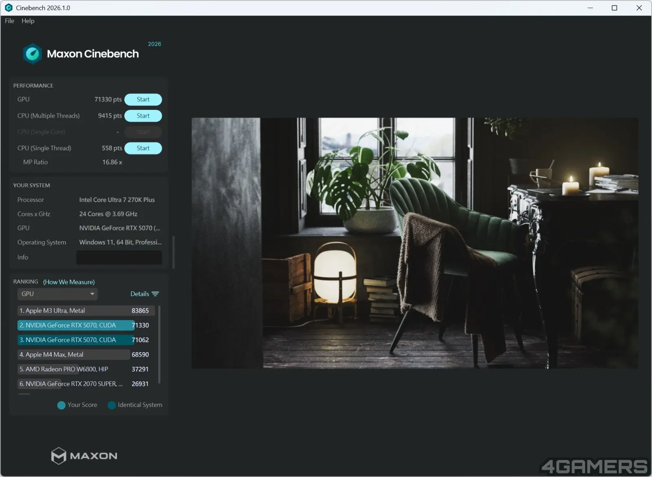
Task: Click the Maxon Cinebench logo badge
Action: tap(33, 54)
